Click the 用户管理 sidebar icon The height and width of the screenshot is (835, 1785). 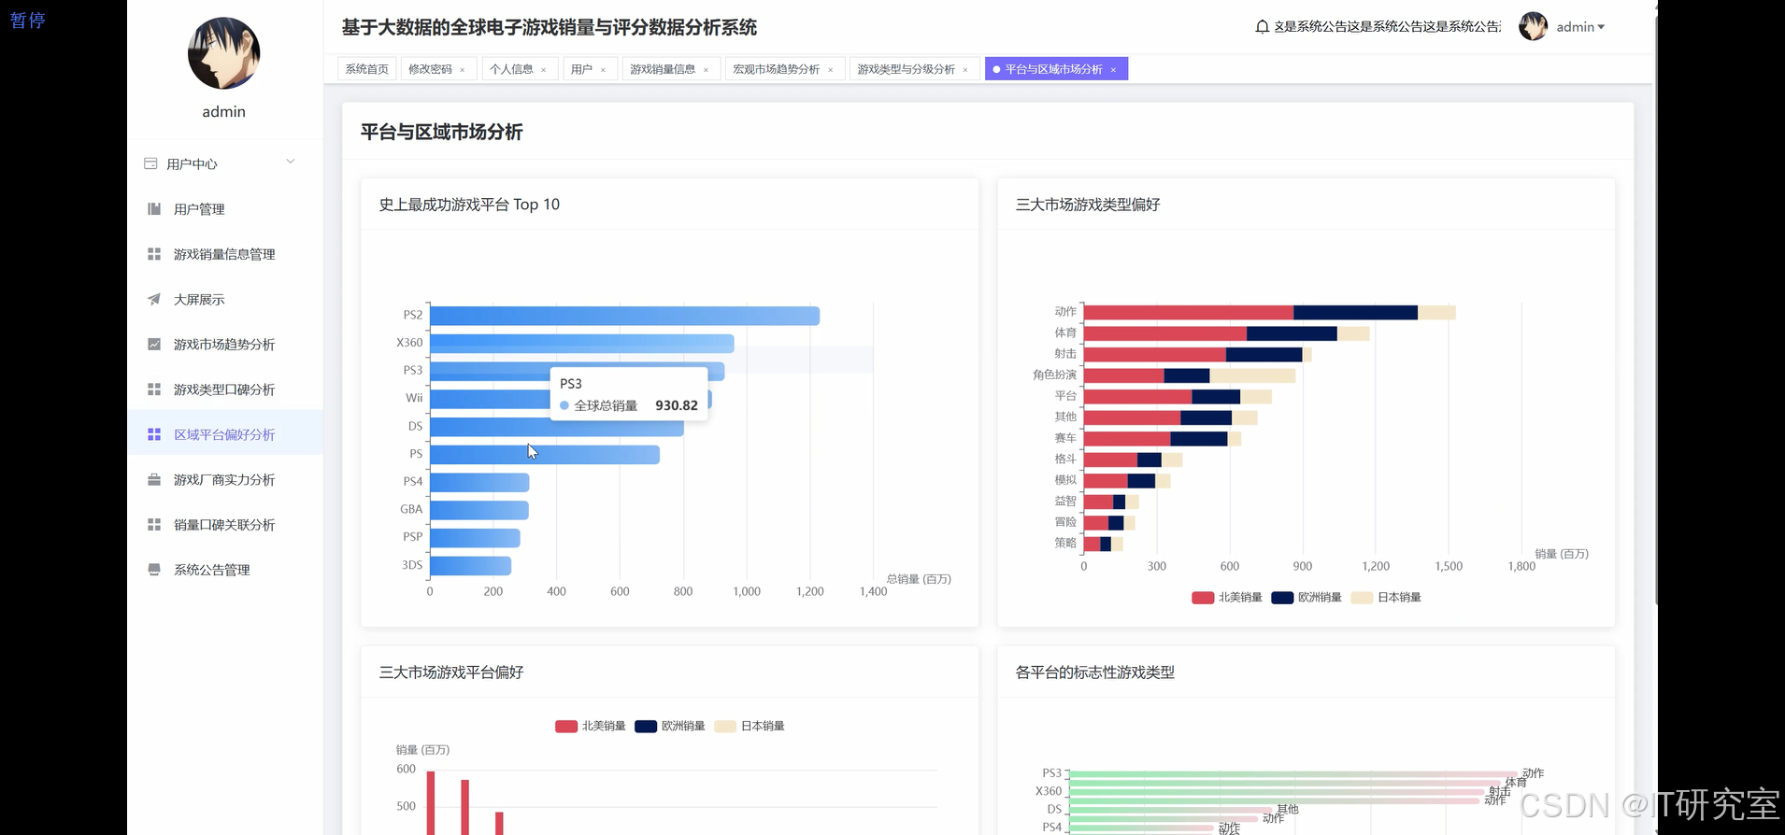pyautogui.click(x=154, y=209)
